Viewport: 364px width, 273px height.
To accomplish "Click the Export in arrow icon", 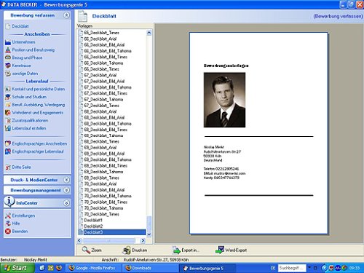I will (x=176, y=250).
